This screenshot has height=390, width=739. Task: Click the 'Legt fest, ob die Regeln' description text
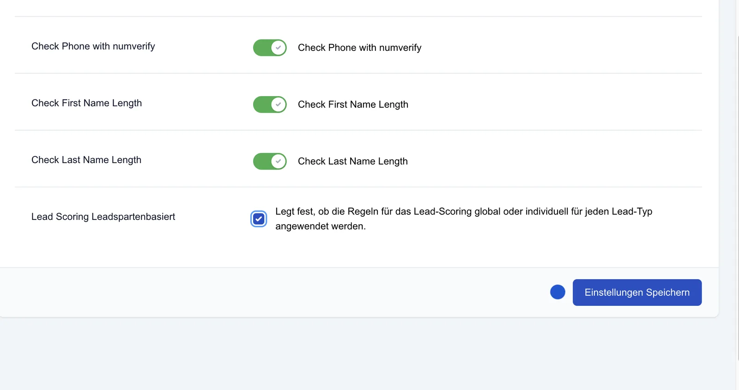click(464, 219)
